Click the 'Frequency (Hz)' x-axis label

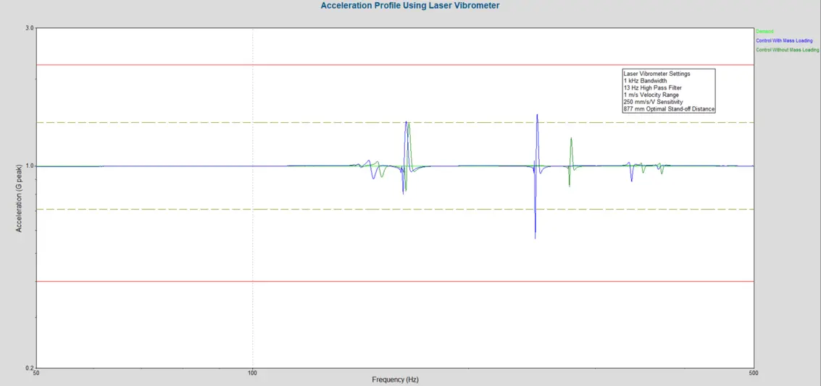[395, 379]
